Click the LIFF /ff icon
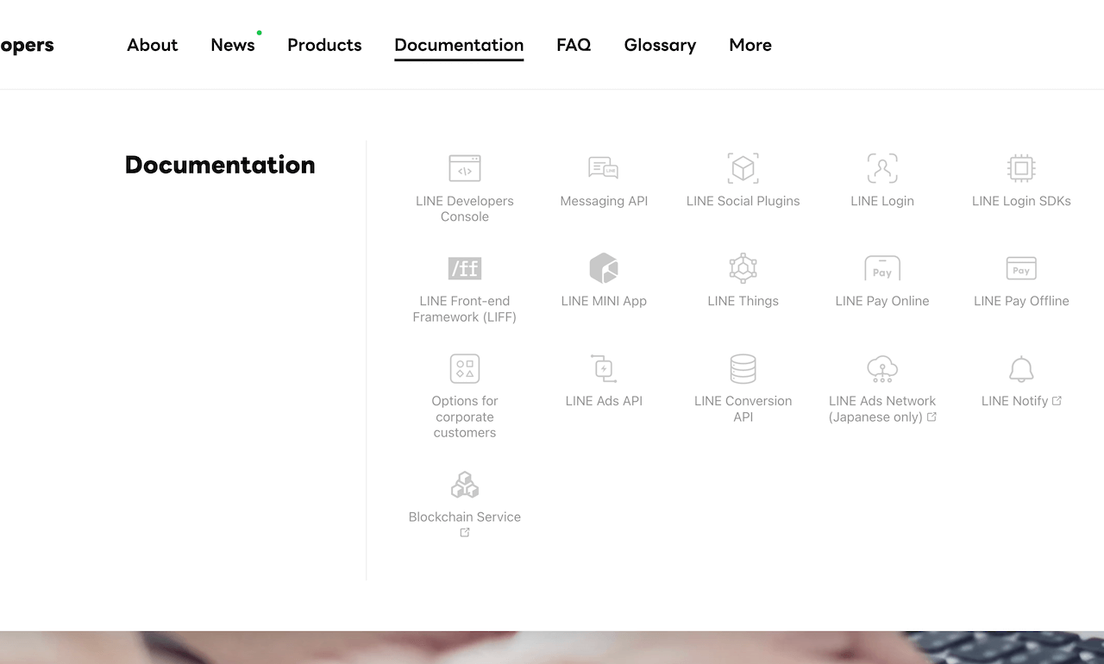Viewport: 1104px width, 664px height. tap(464, 268)
